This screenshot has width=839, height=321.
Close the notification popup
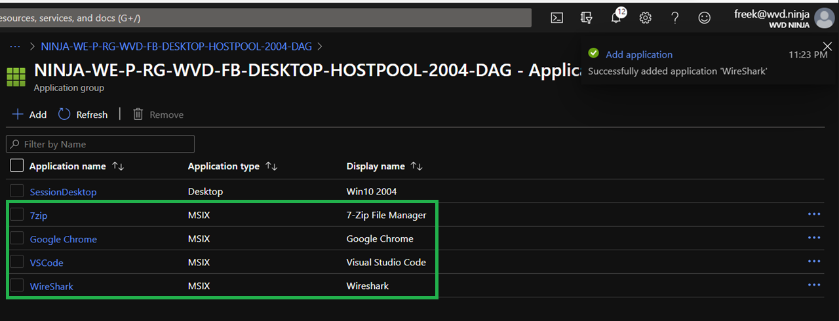(x=827, y=45)
